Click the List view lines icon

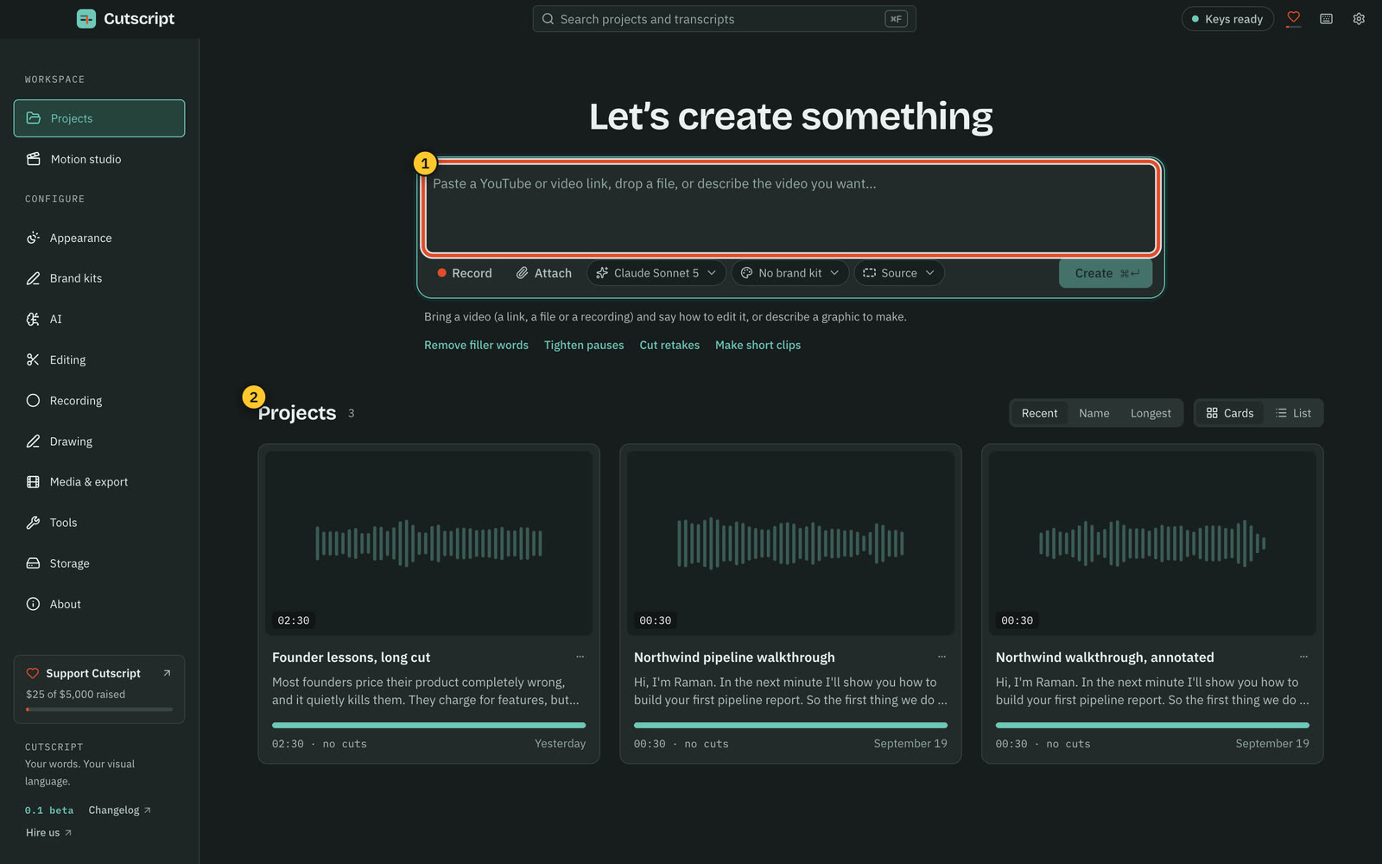[x=1281, y=413]
